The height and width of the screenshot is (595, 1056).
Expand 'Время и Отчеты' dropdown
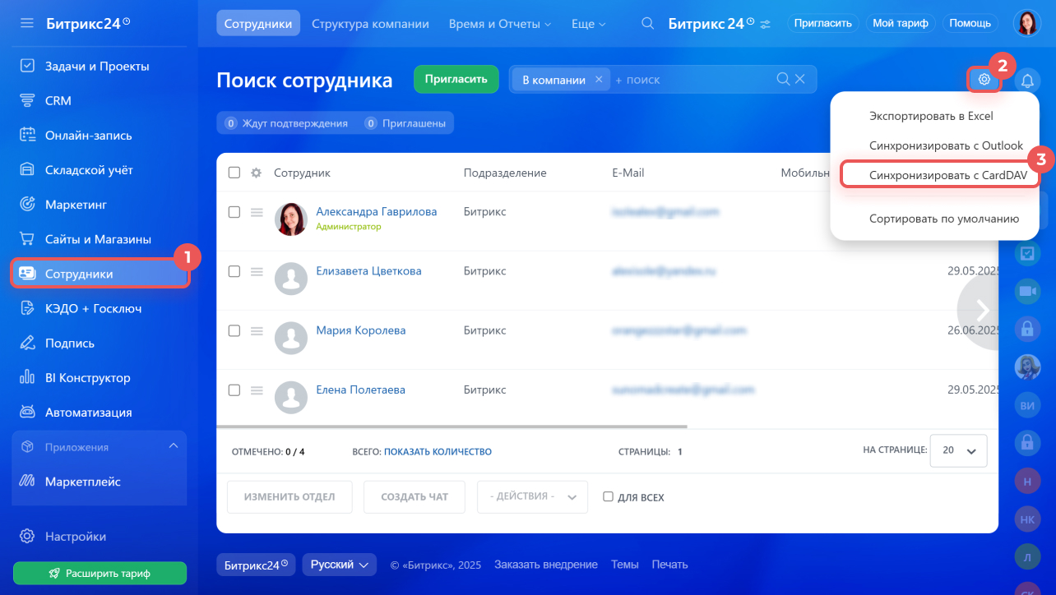pos(500,24)
